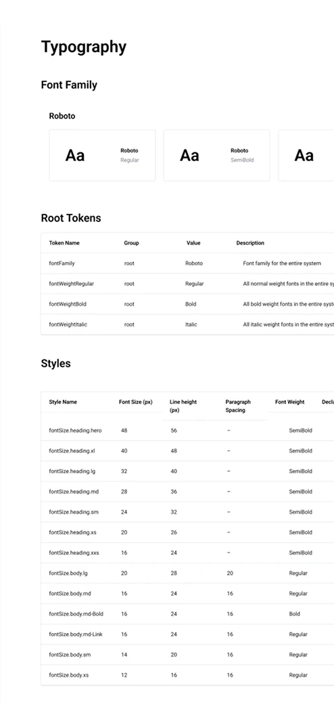Select fontSize.heading.hero style row
334x725 pixels.
187,431
